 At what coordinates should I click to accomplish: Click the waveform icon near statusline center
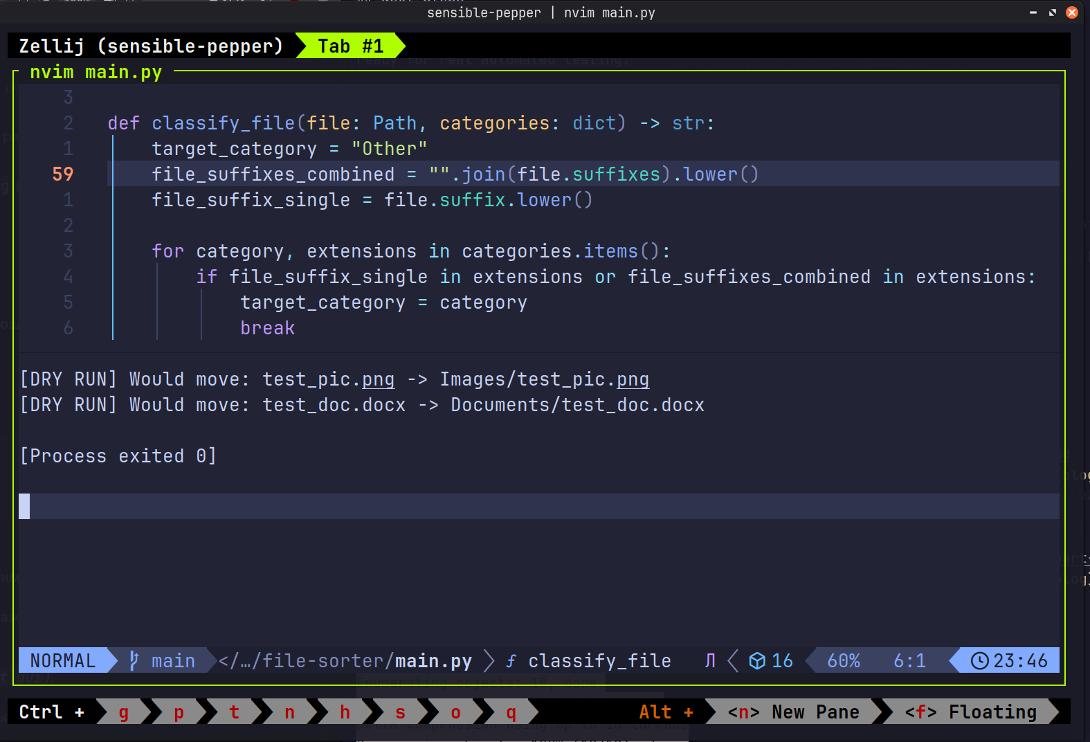[710, 661]
